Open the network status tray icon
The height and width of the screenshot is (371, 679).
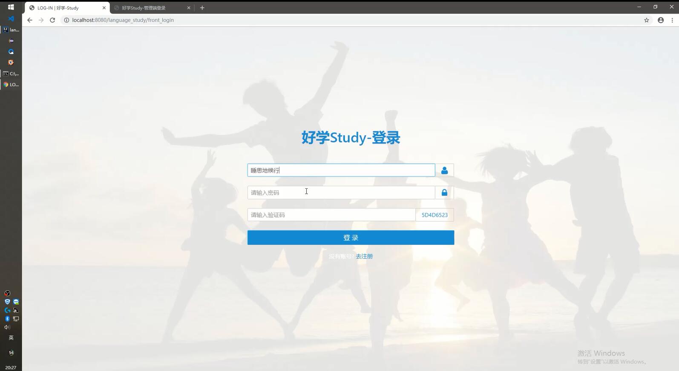pos(16,319)
